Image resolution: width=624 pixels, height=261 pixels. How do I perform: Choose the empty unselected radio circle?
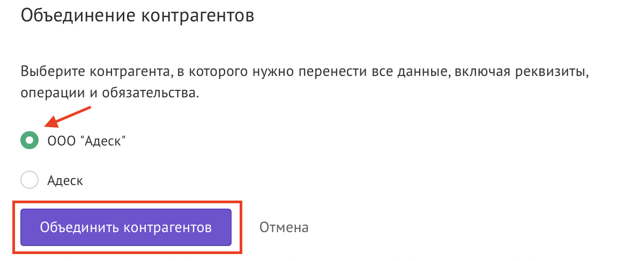coord(29,180)
